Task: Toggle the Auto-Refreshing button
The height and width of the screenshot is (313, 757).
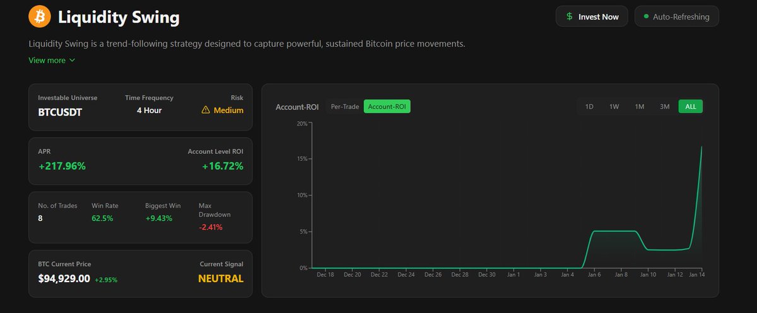Action: tap(677, 16)
